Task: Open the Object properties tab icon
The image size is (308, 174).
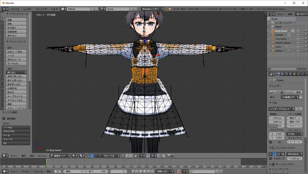Action: tap(295, 74)
